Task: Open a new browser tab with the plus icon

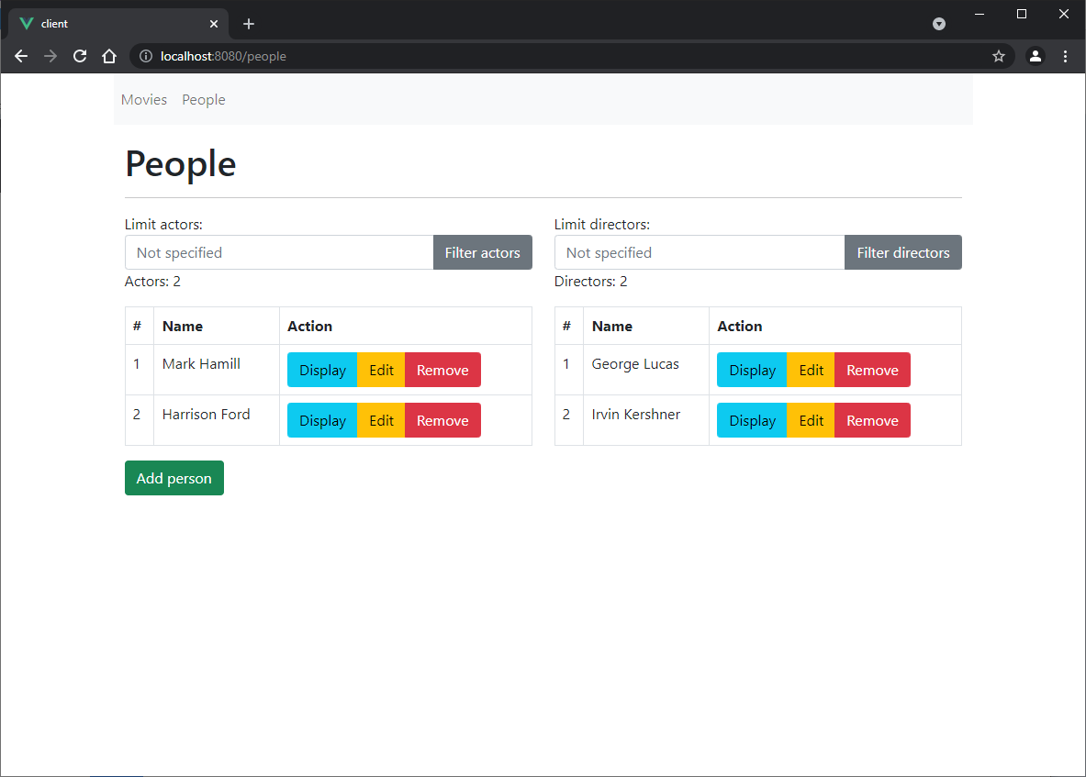Action: click(x=249, y=23)
